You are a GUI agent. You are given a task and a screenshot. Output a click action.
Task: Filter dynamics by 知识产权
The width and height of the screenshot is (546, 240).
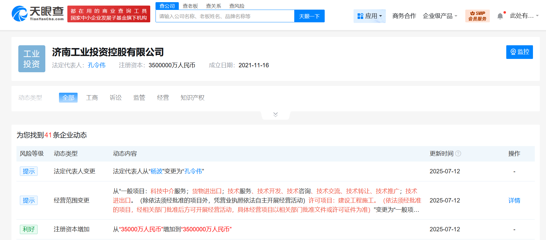192,98
